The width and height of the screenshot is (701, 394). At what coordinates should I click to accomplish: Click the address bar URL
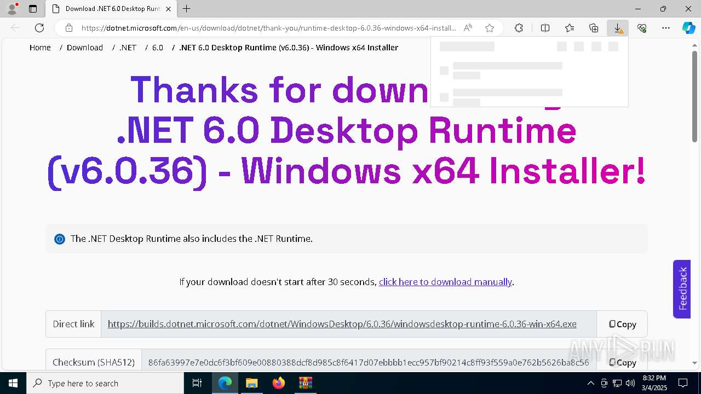coord(268,28)
